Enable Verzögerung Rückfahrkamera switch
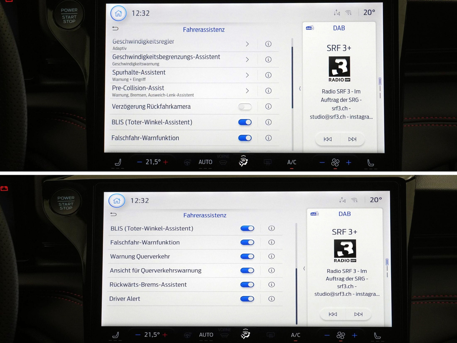This screenshot has width=457, height=343. pos(245,107)
